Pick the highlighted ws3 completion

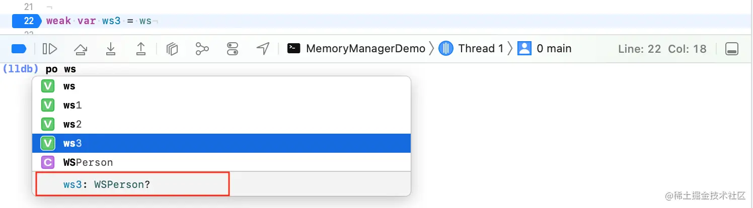click(221, 143)
